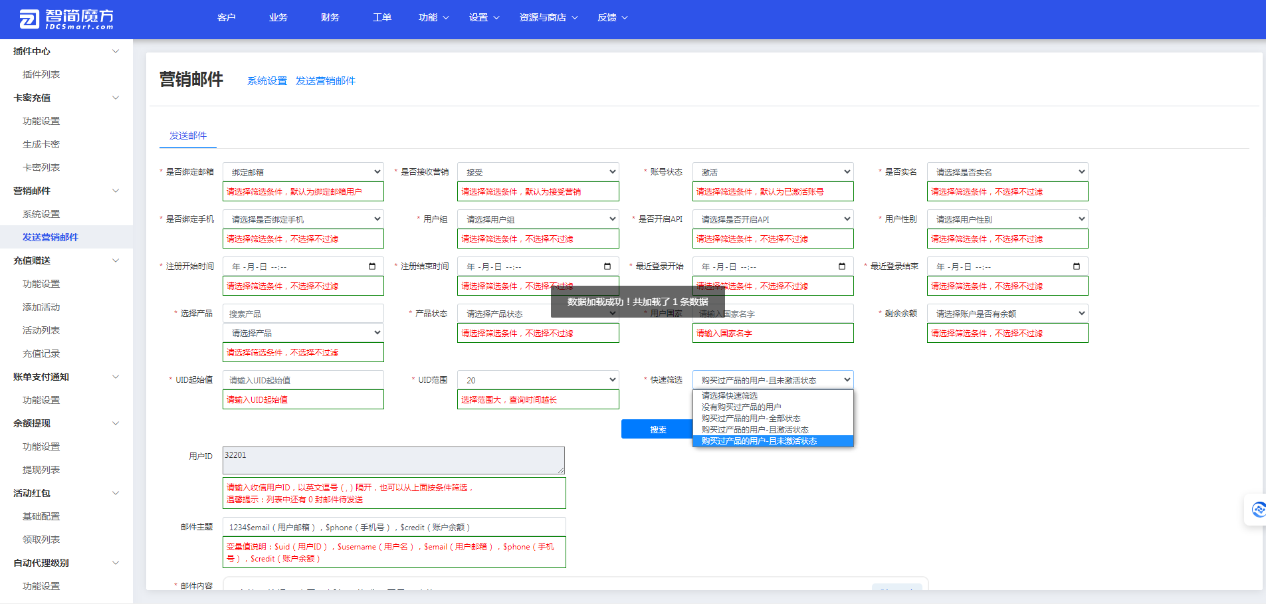Expand the 资源与商店 top menu

pos(548,17)
